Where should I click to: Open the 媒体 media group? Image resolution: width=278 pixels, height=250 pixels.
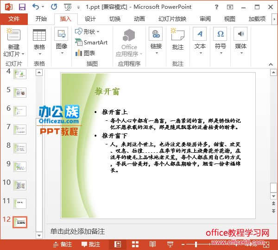240,41
